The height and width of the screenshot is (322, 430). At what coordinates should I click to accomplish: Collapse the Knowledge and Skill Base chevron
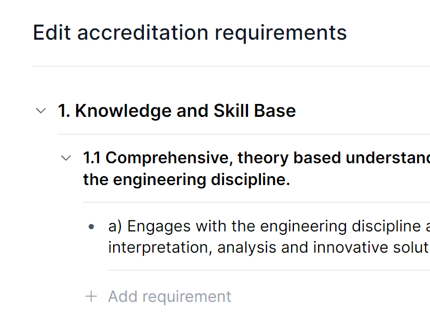pos(41,111)
